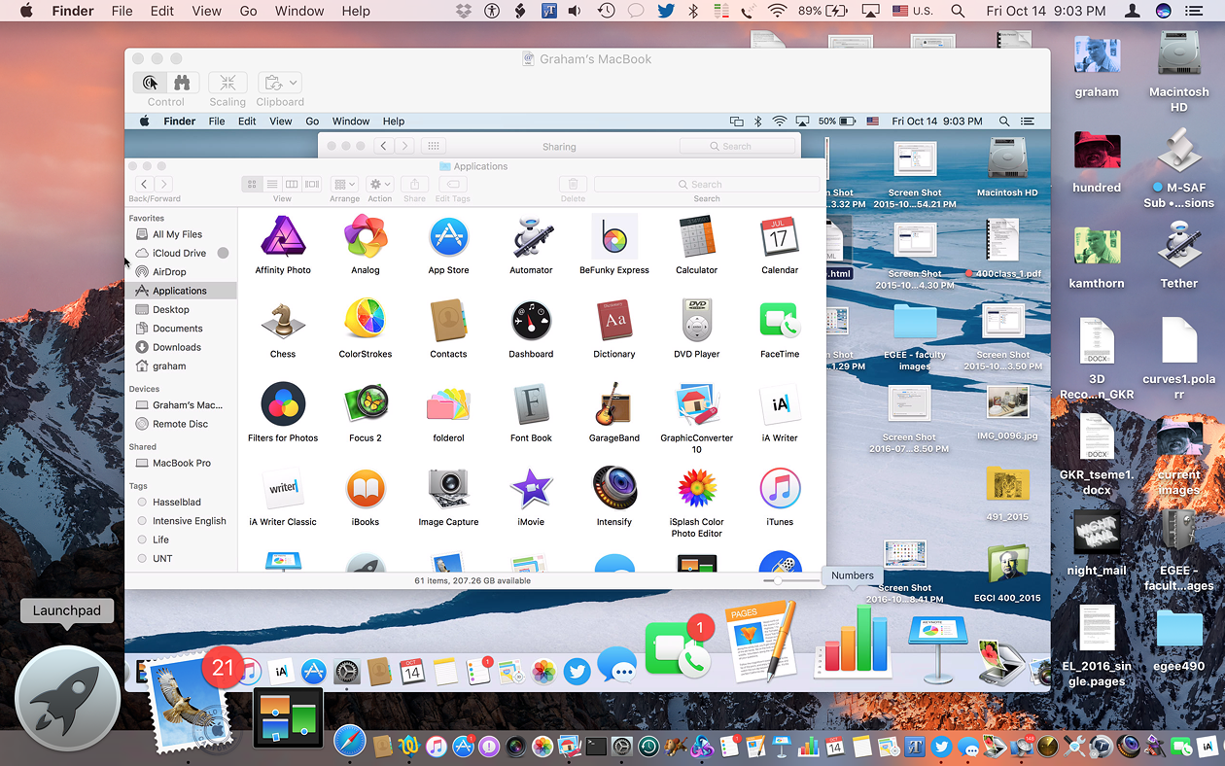The image size is (1225, 766).
Task: Select the Chess application icon
Action: pos(283,321)
